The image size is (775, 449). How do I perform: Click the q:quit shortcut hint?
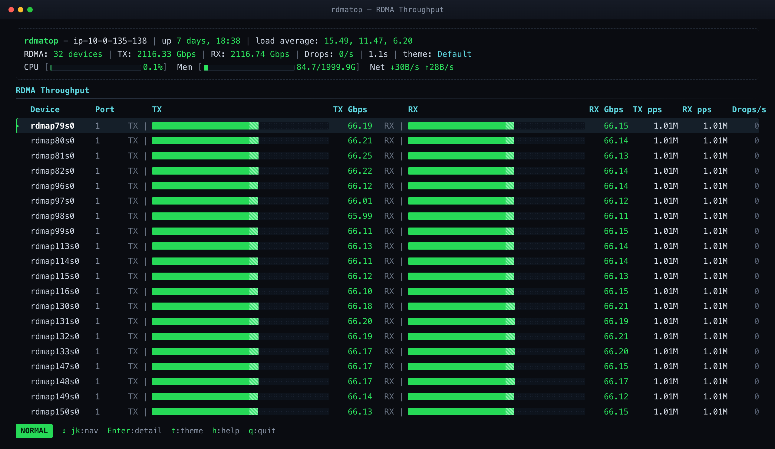[262, 431]
